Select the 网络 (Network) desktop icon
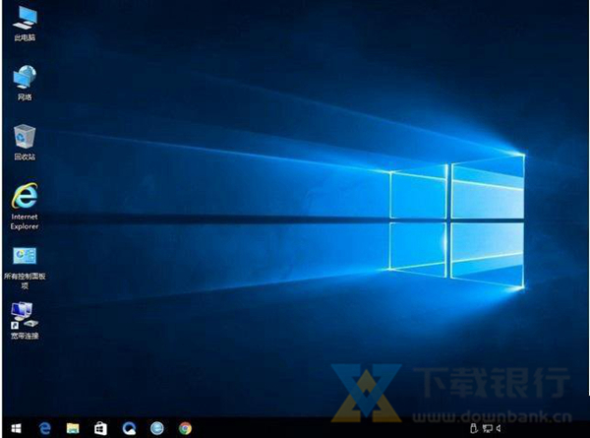Image resolution: width=590 pixels, height=438 pixels. click(x=25, y=78)
